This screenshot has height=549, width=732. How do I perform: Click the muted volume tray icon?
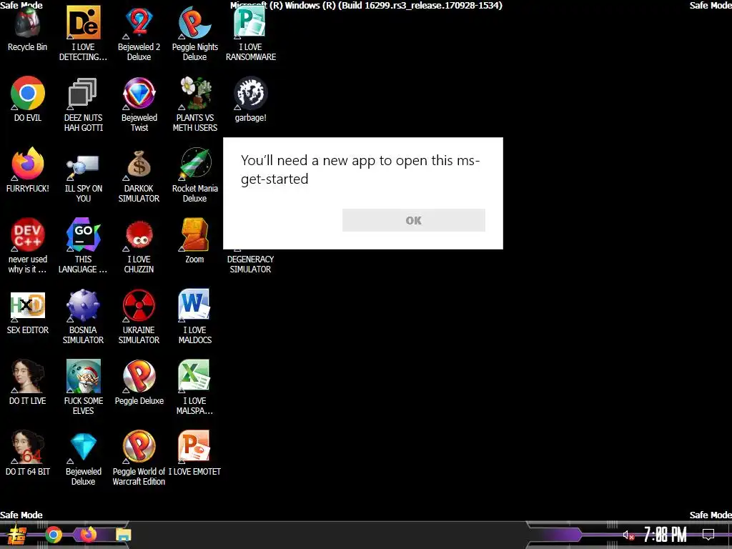[x=628, y=535]
